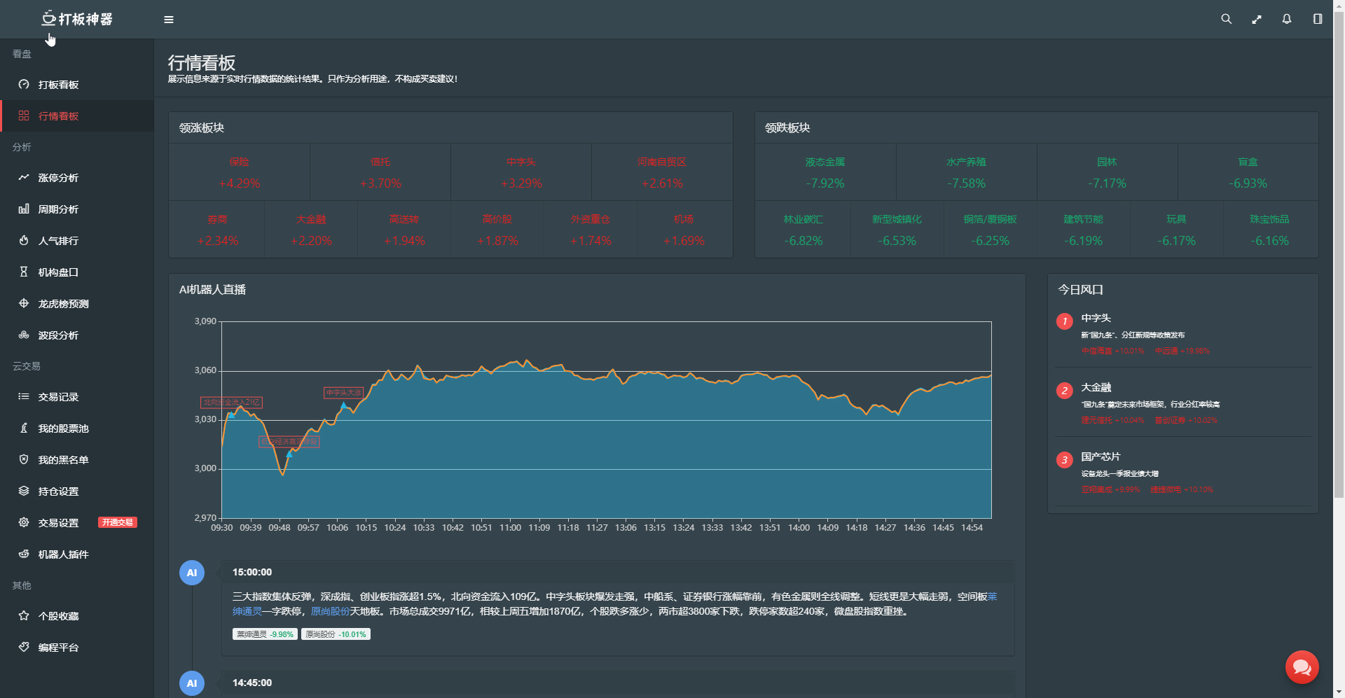1345x698 pixels.
Task: Open 人气排行 menu item
Action: [x=77, y=241]
